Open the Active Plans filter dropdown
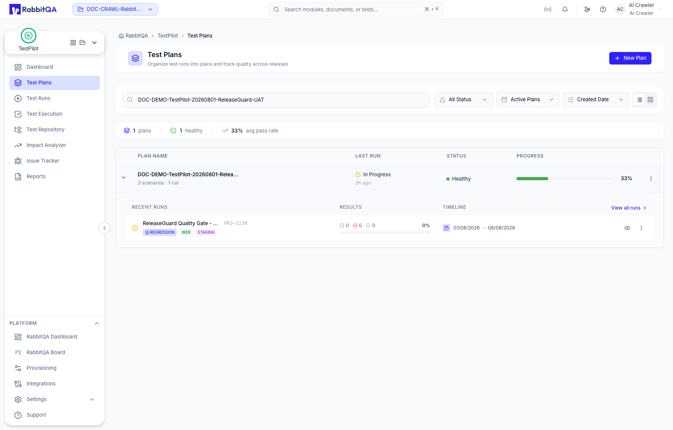The image size is (673, 430). coord(528,100)
